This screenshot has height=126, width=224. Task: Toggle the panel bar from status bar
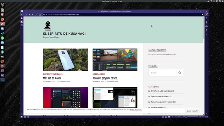(x=22, y=117)
